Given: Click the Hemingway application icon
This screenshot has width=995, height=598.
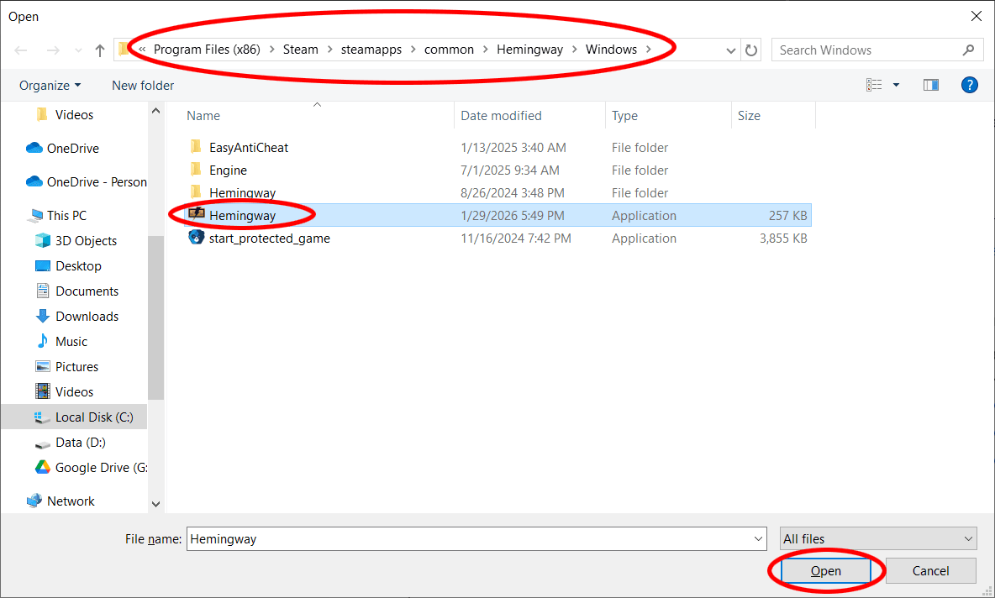Looking at the screenshot, I should (197, 213).
